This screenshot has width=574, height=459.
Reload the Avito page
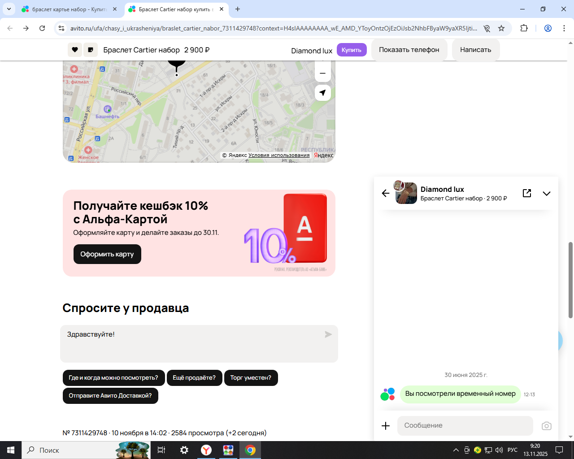42,28
